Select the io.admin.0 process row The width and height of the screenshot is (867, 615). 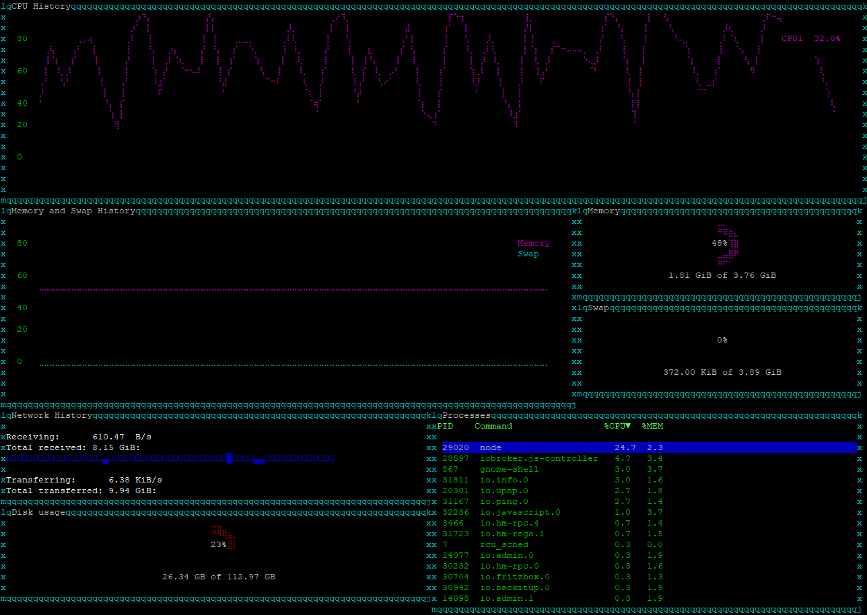(x=650, y=555)
